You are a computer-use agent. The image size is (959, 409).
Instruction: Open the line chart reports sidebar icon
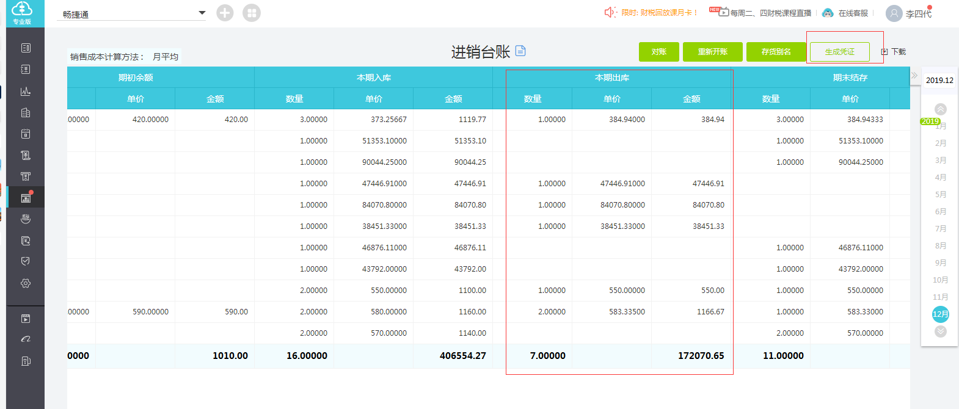25,91
